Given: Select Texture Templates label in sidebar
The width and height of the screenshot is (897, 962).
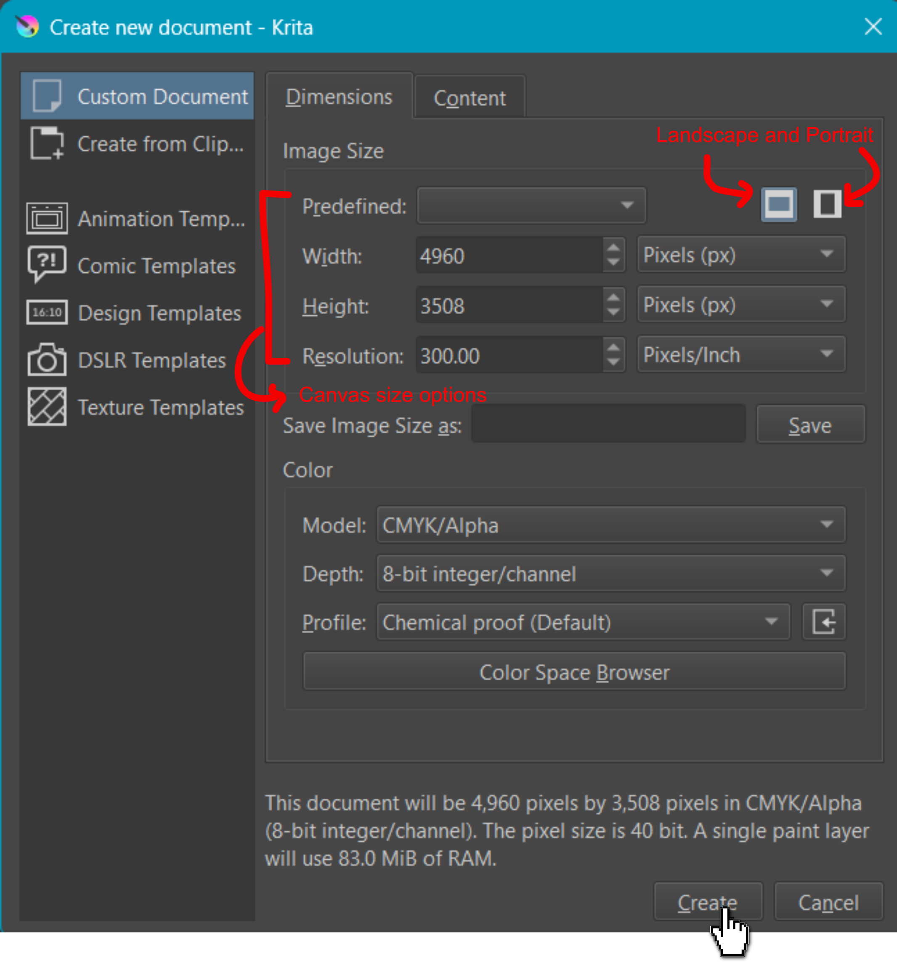Looking at the screenshot, I should (x=161, y=408).
